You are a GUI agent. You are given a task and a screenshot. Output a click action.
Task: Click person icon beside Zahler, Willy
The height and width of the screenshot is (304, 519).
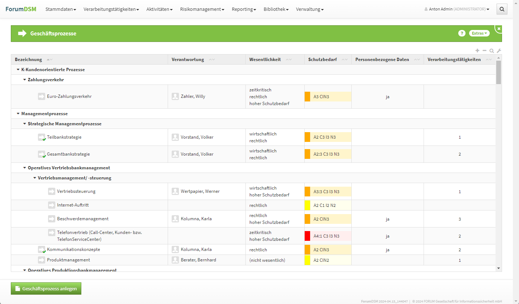pyautogui.click(x=175, y=96)
